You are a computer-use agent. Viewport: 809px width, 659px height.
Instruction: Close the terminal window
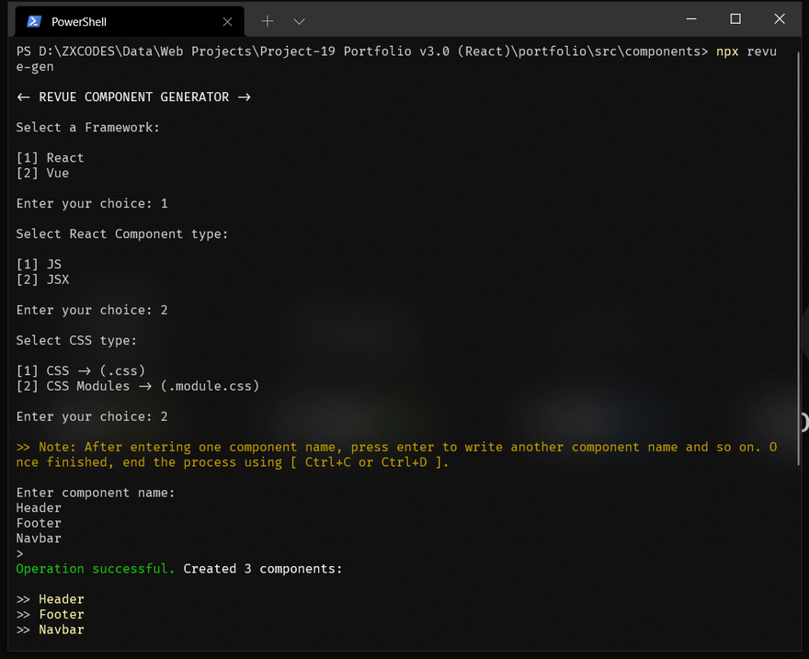[x=780, y=19]
